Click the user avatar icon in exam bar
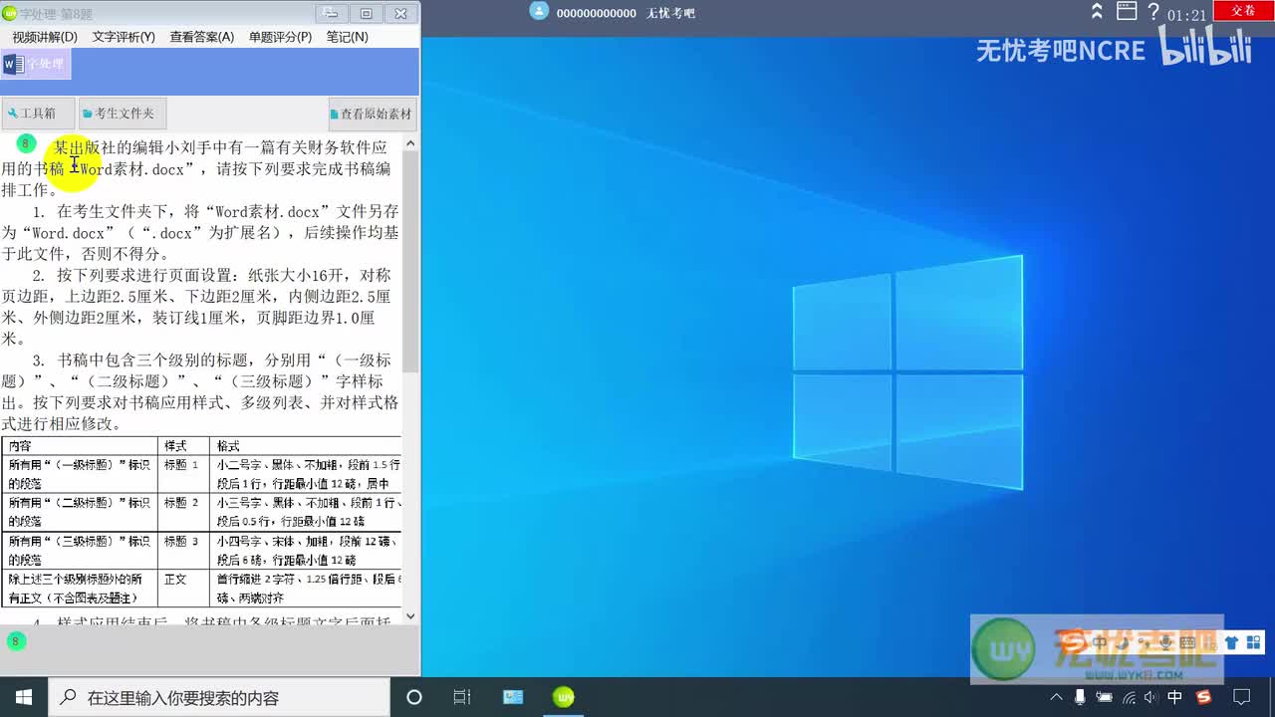 point(539,11)
